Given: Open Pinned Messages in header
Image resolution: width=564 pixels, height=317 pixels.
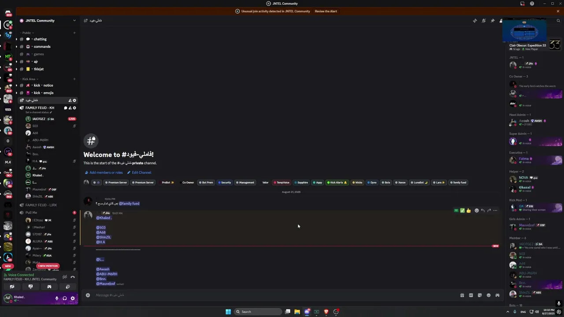Looking at the screenshot, I should click(x=493, y=21).
